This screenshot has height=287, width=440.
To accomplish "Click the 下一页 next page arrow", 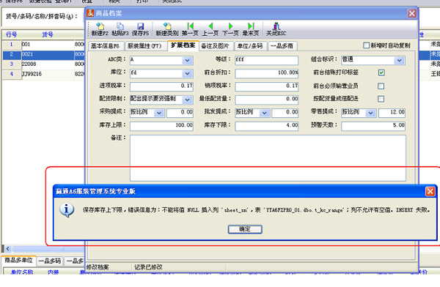I will click(231, 26).
